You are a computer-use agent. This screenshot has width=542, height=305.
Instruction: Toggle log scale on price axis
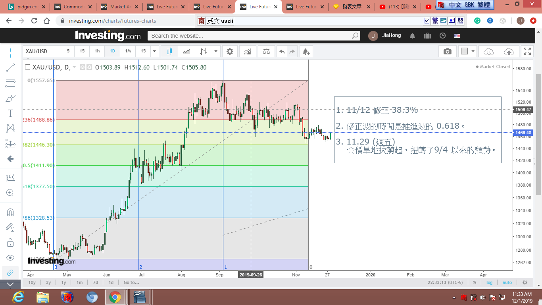click(x=490, y=282)
